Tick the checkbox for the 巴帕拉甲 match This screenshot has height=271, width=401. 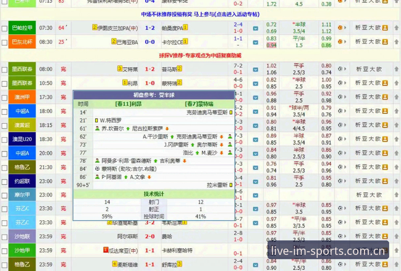coord(4,29)
